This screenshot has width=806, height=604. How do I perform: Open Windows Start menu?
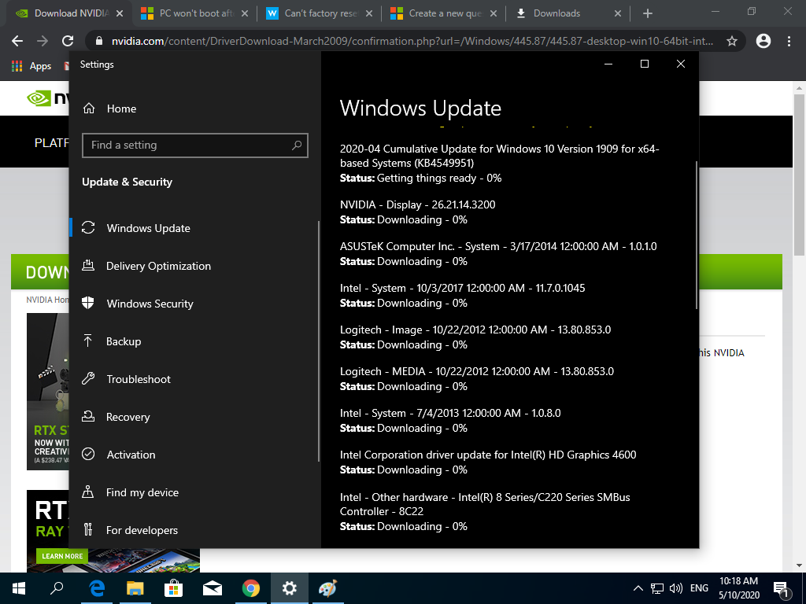[19, 588]
